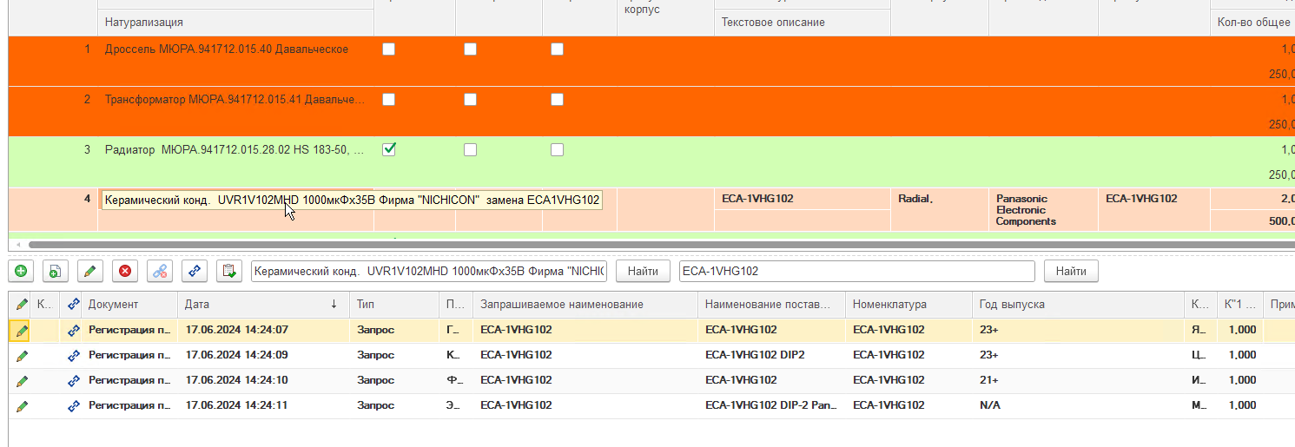Click the pencil edit toolbar button
This screenshot has width=1295, height=447.
tap(89, 272)
